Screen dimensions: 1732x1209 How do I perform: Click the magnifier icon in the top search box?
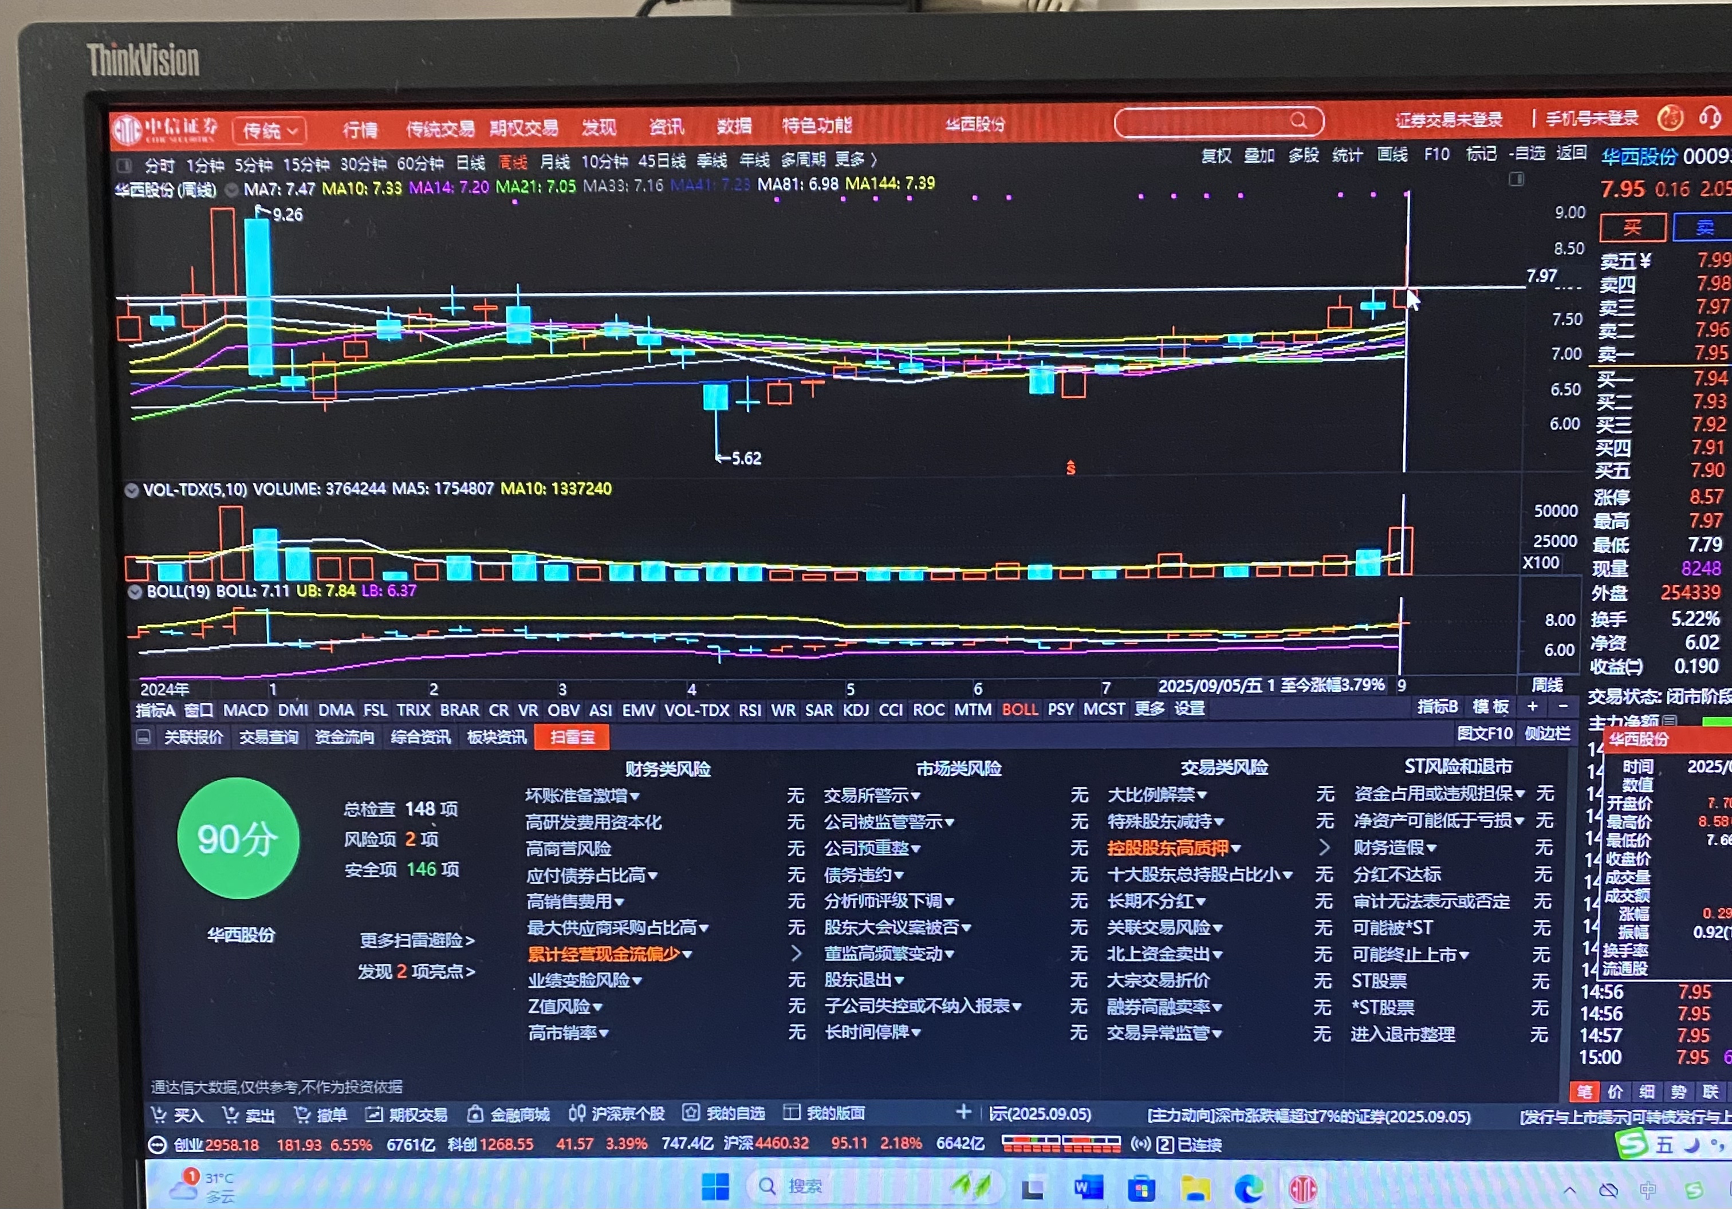pos(1298,120)
